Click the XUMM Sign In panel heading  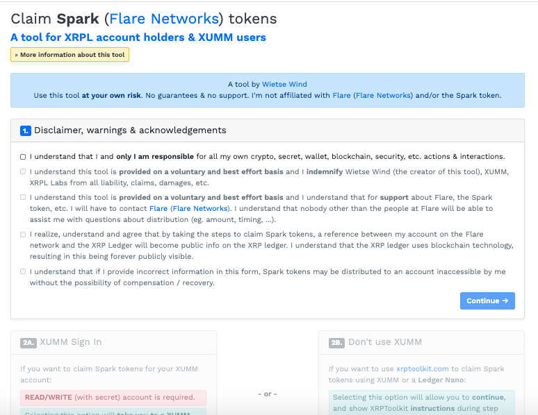pyautogui.click(x=71, y=342)
